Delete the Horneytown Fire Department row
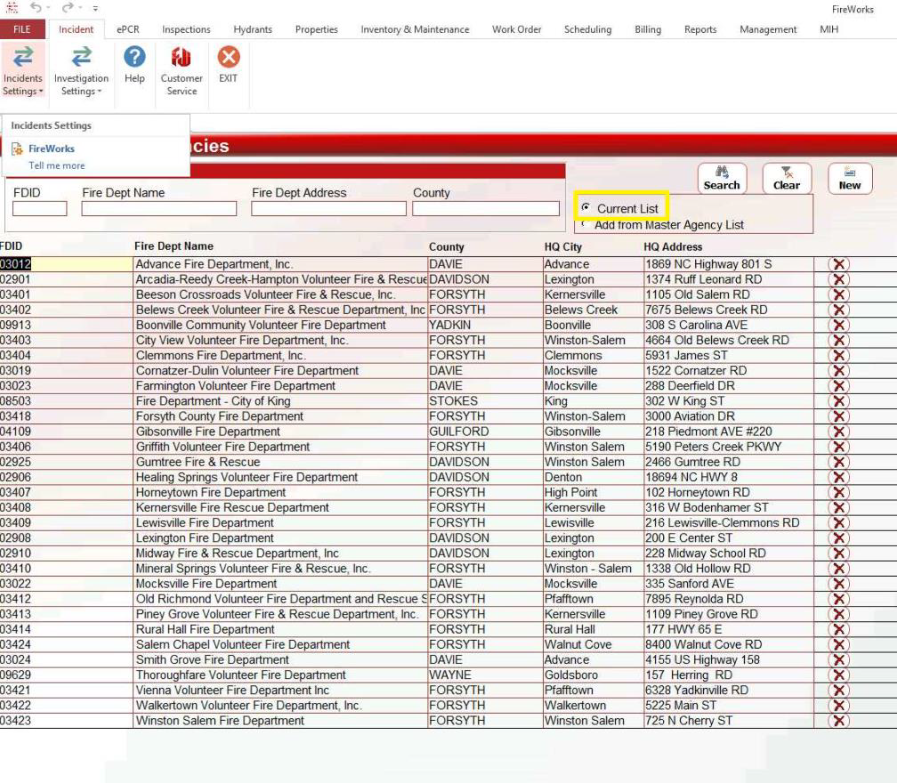This screenshot has height=783, width=897. click(838, 492)
